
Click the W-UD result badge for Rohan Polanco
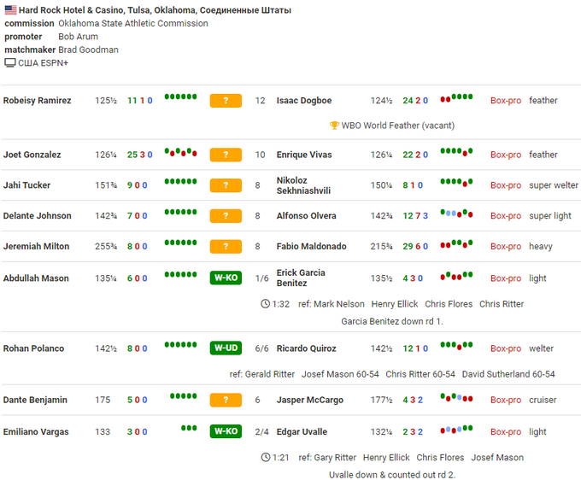point(226,348)
